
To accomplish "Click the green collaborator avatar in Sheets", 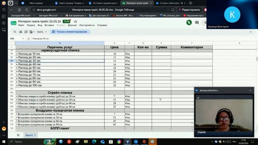I will [x=189, y=23].
